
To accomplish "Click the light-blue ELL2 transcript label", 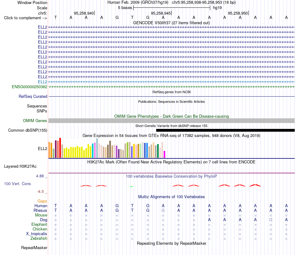I will coord(43,82).
